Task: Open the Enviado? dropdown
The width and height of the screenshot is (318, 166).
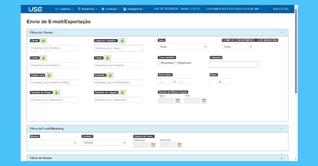Action: 104,143
